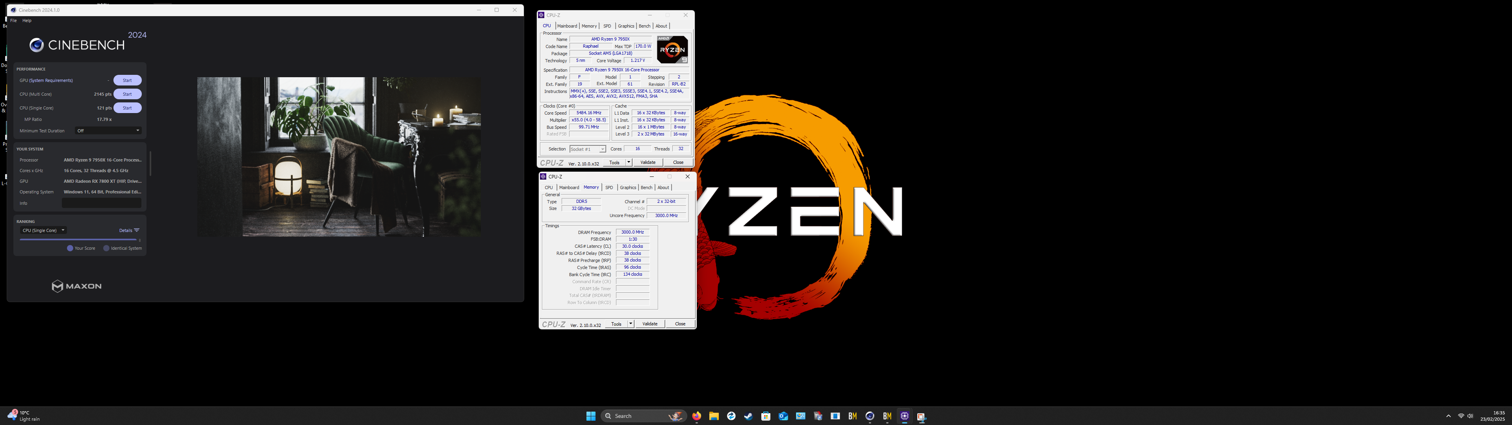1512x425 pixels.
Task: Open SPD tab in CPU-Z processor window
Action: [x=607, y=26]
